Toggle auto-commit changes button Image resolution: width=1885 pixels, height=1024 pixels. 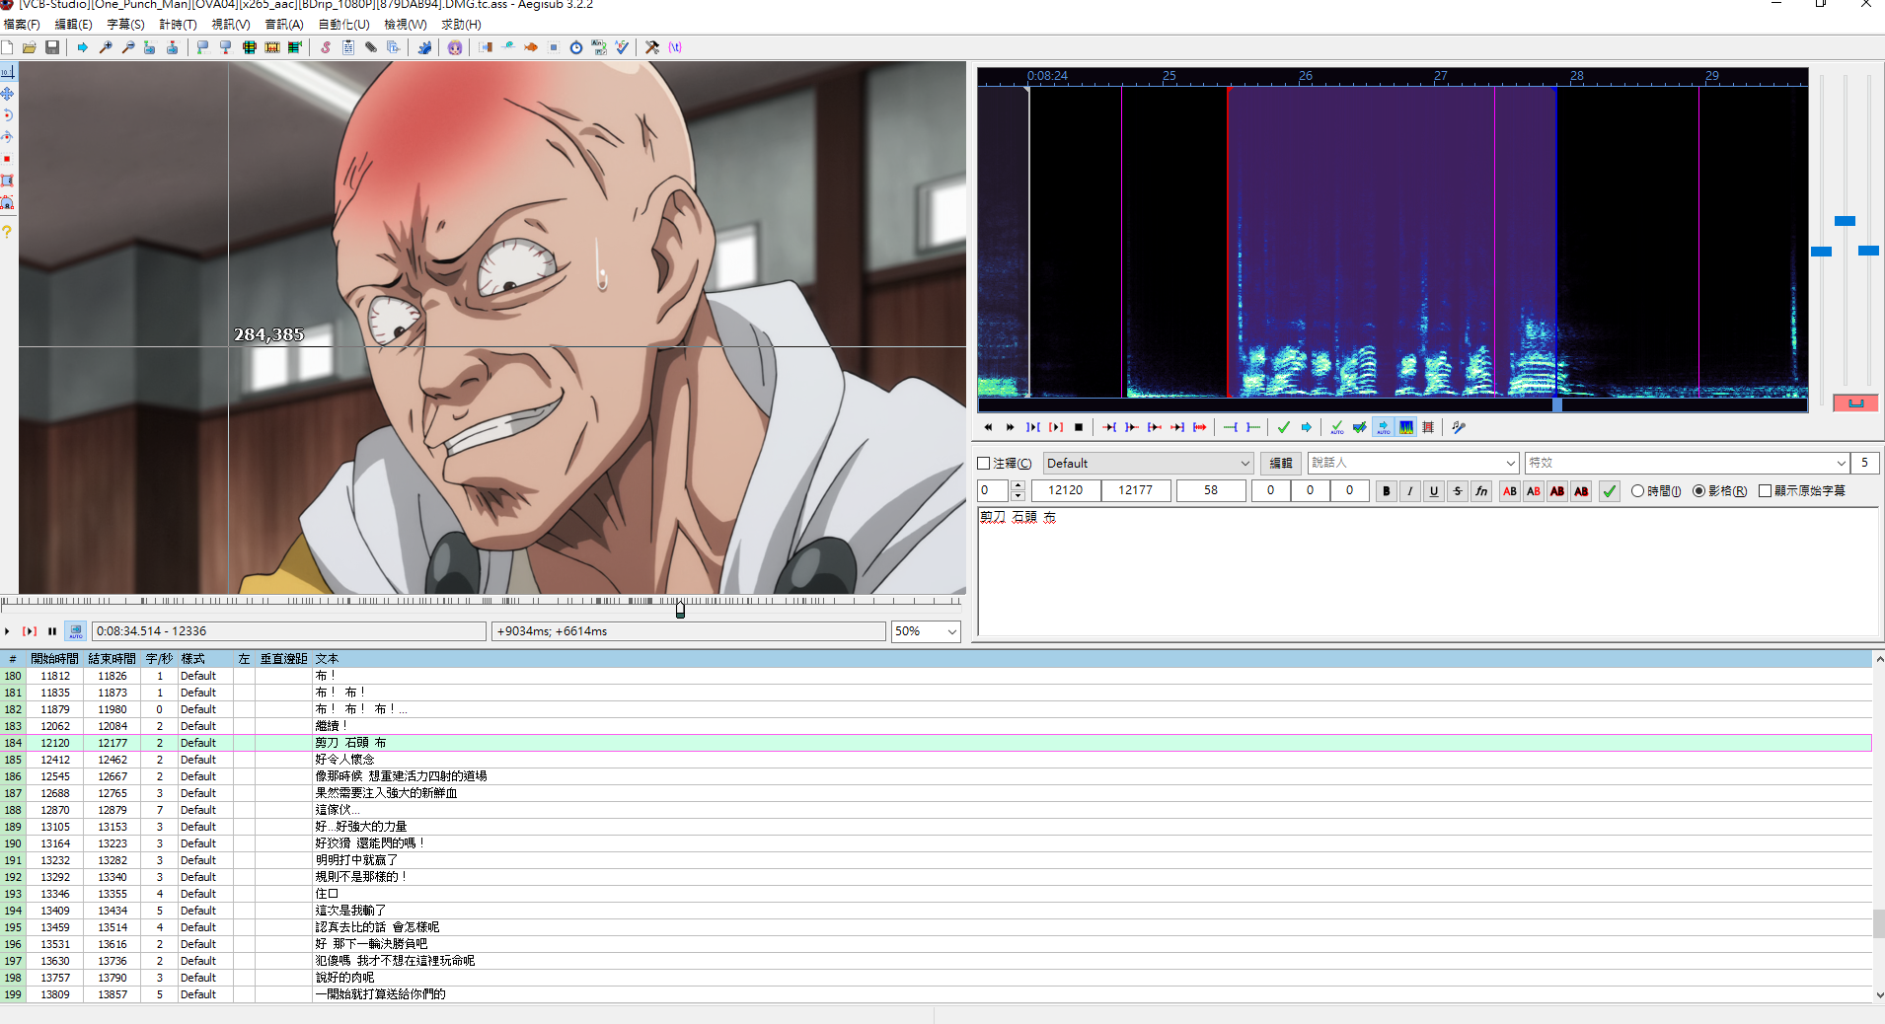tap(1337, 427)
